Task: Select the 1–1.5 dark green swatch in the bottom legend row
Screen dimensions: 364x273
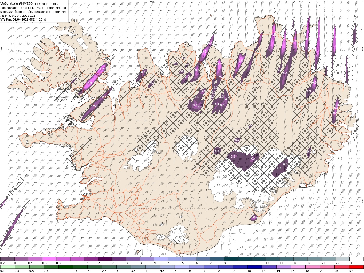Action: point(65,267)
